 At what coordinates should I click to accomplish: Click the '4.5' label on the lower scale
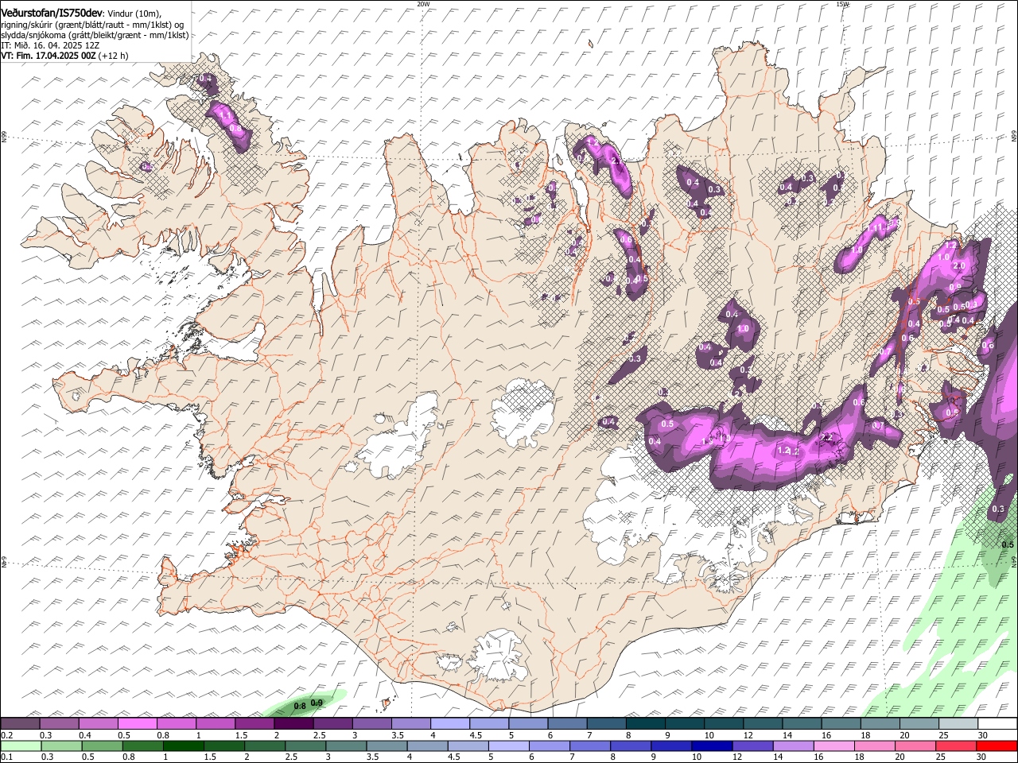coord(453,757)
